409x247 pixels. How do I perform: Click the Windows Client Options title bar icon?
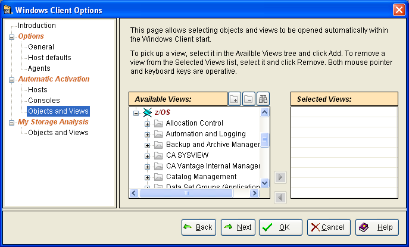pos(8,10)
